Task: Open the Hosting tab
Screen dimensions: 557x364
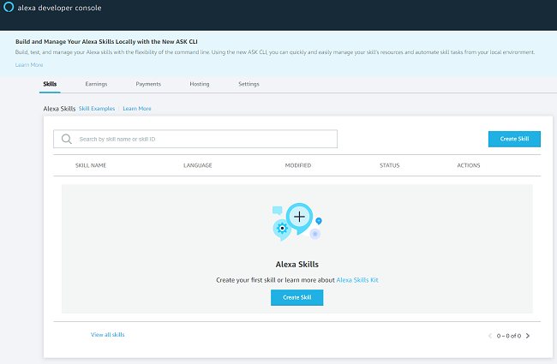Action: (x=200, y=84)
